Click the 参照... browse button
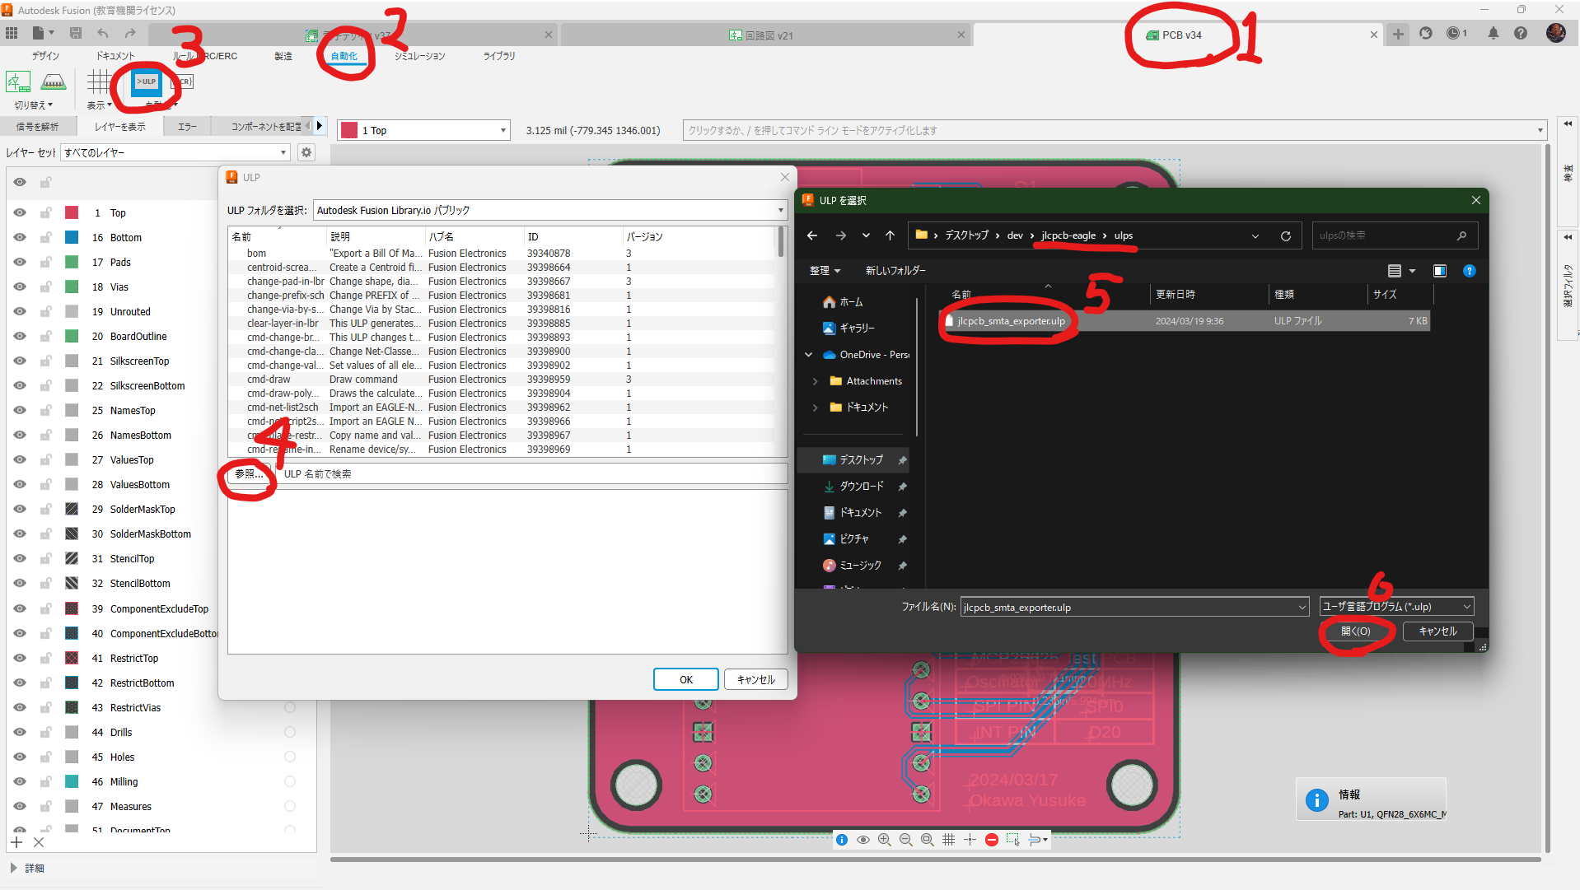This screenshot has width=1580, height=890. click(248, 474)
